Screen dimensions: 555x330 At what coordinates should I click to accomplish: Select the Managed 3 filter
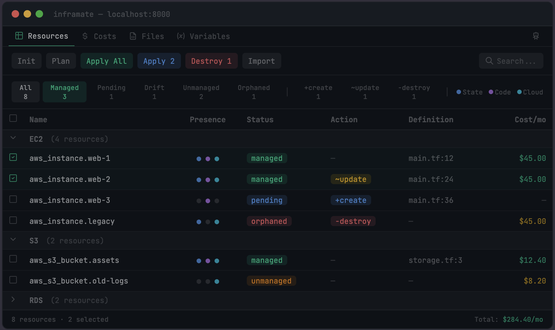pos(64,92)
